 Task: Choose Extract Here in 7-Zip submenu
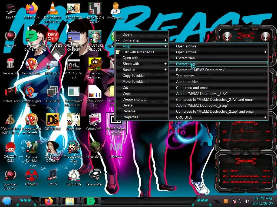point(219,64)
